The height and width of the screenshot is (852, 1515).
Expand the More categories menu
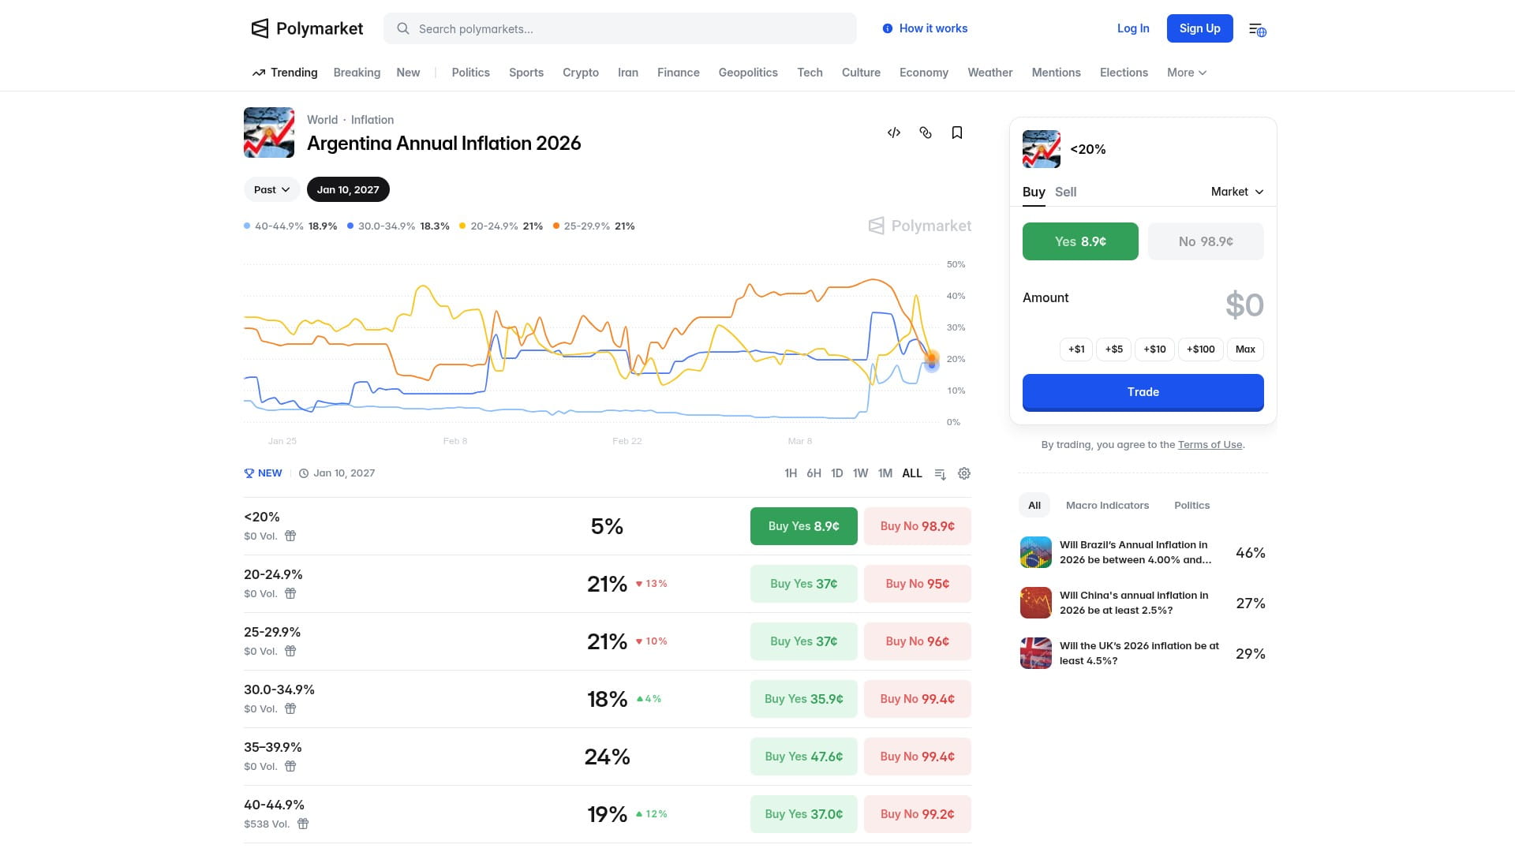point(1186,73)
